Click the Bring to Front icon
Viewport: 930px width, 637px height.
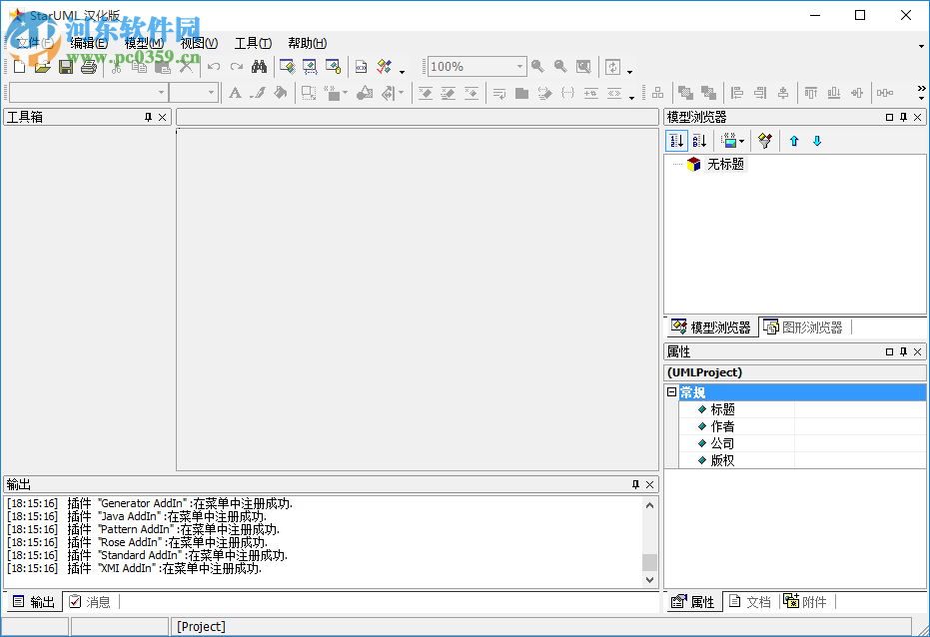coord(685,93)
